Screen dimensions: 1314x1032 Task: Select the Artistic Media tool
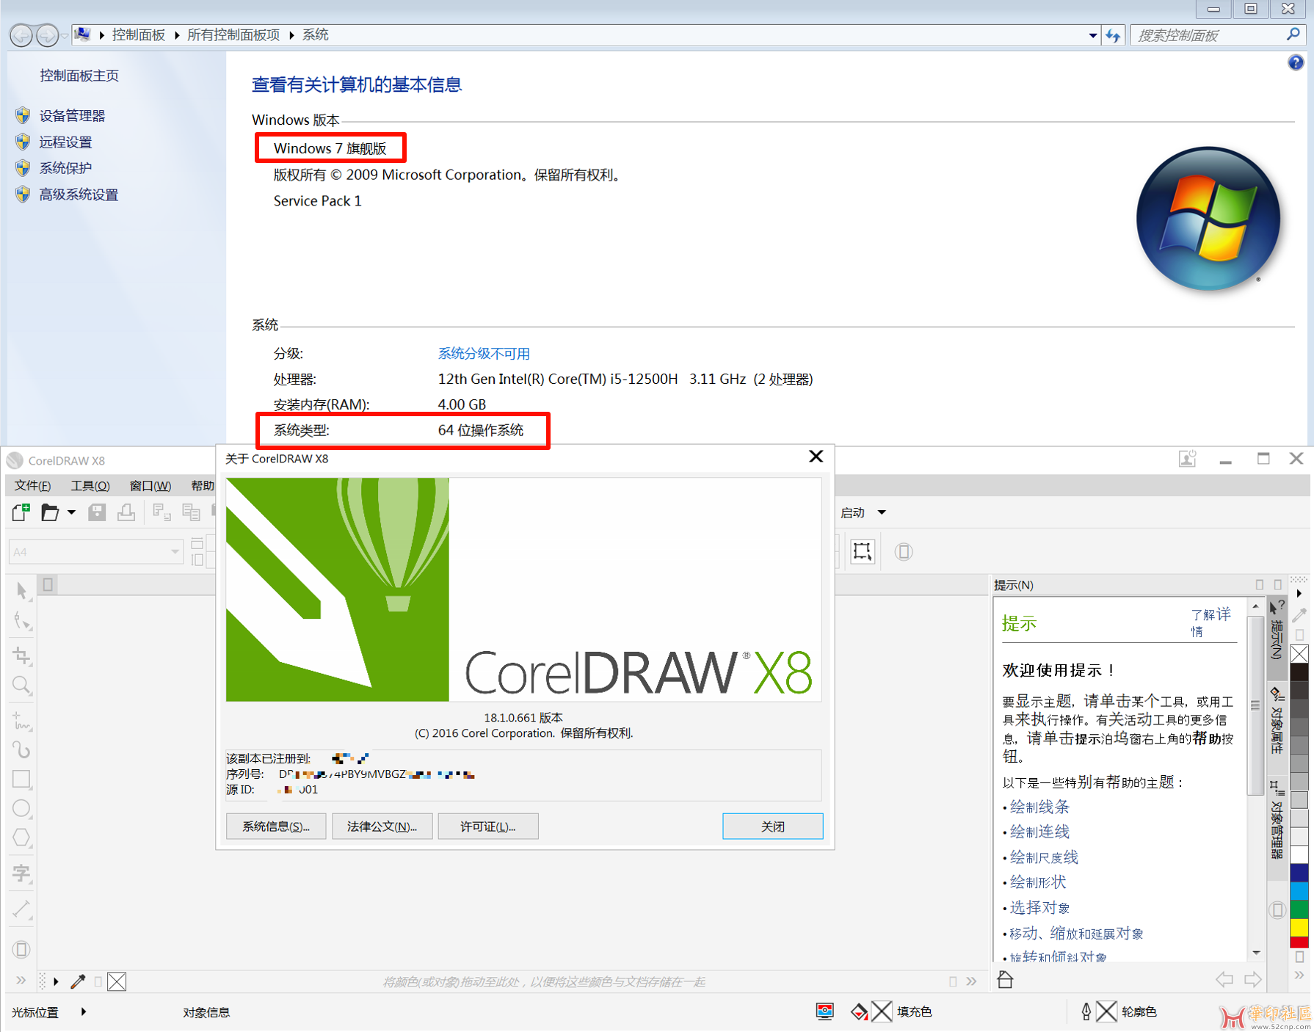22,749
